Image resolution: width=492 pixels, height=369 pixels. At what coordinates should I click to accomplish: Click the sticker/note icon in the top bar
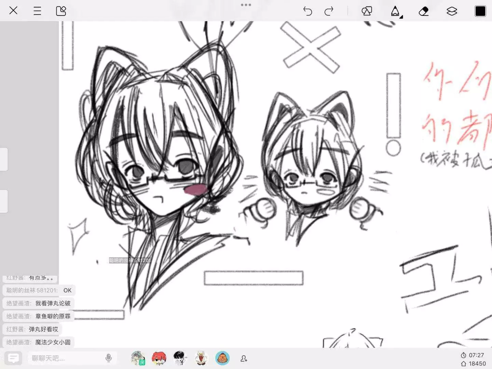[61, 11]
